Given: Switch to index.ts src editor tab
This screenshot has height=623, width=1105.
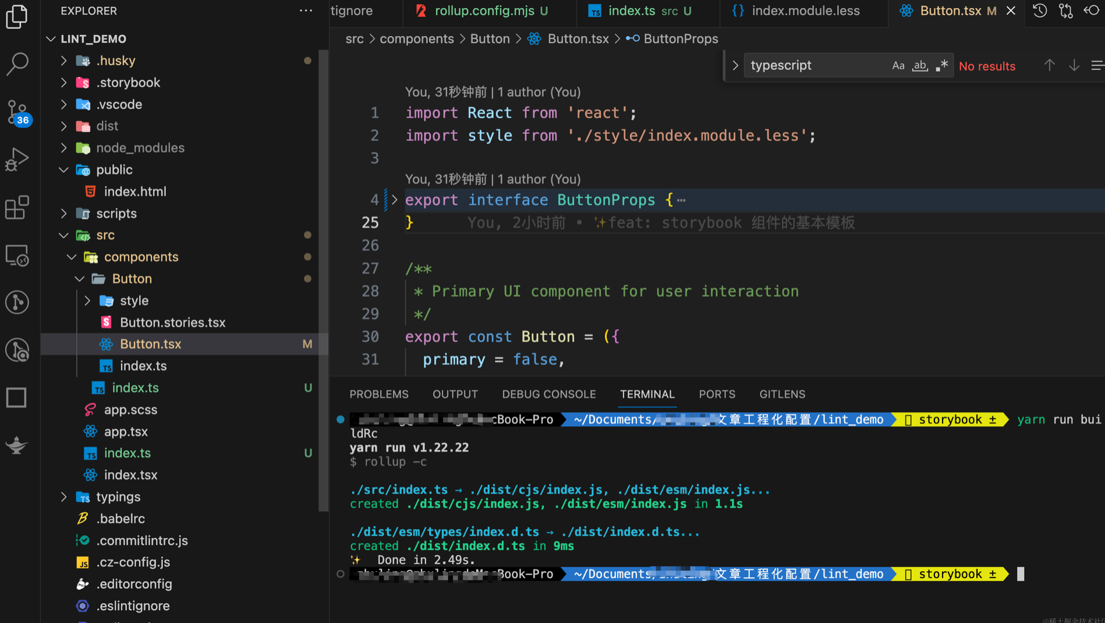Looking at the screenshot, I should (x=647, y=10).
